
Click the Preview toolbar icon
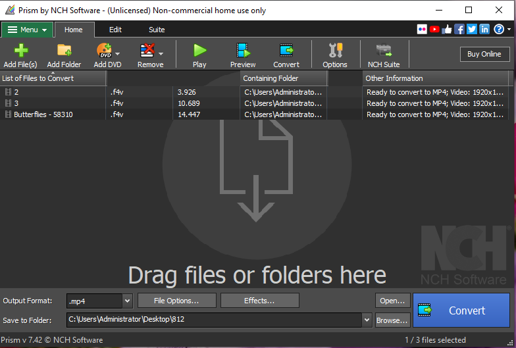point(243,51)
